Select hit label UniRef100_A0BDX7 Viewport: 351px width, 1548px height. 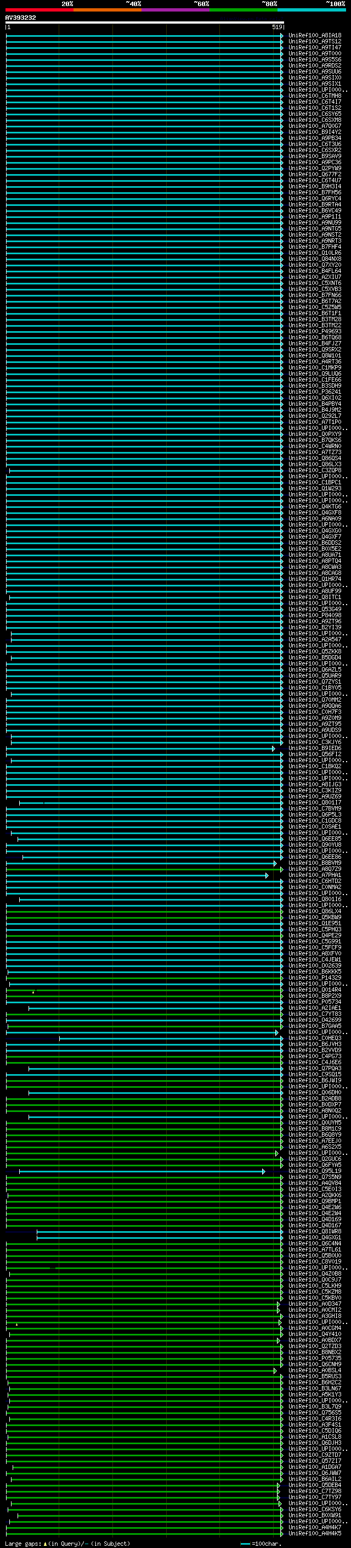(315, 1340)
